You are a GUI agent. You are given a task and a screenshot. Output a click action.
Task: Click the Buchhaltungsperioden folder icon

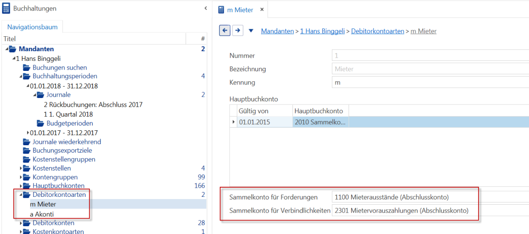[27, 76]
